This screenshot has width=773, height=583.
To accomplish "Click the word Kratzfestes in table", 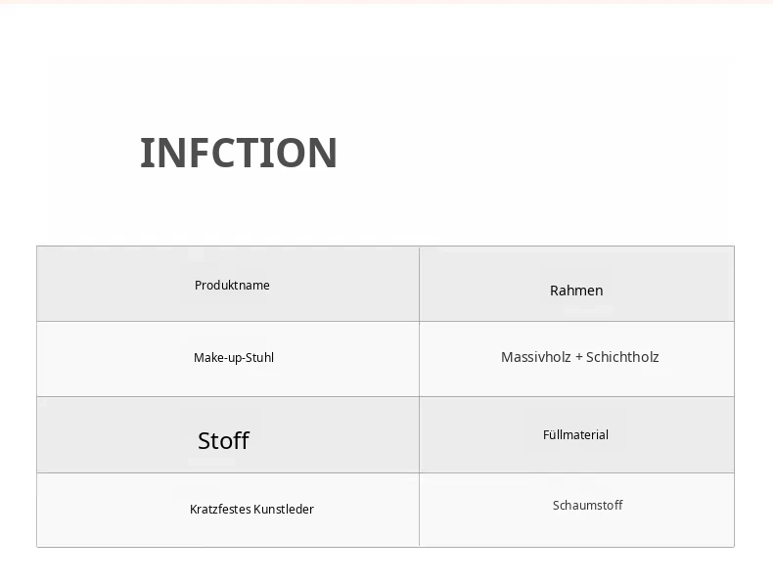I will [223, 509].
